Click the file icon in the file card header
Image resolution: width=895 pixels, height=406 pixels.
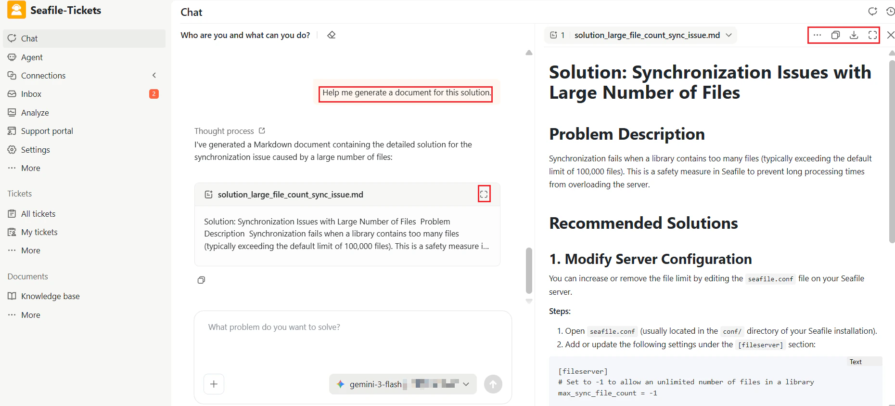[208, 195]
